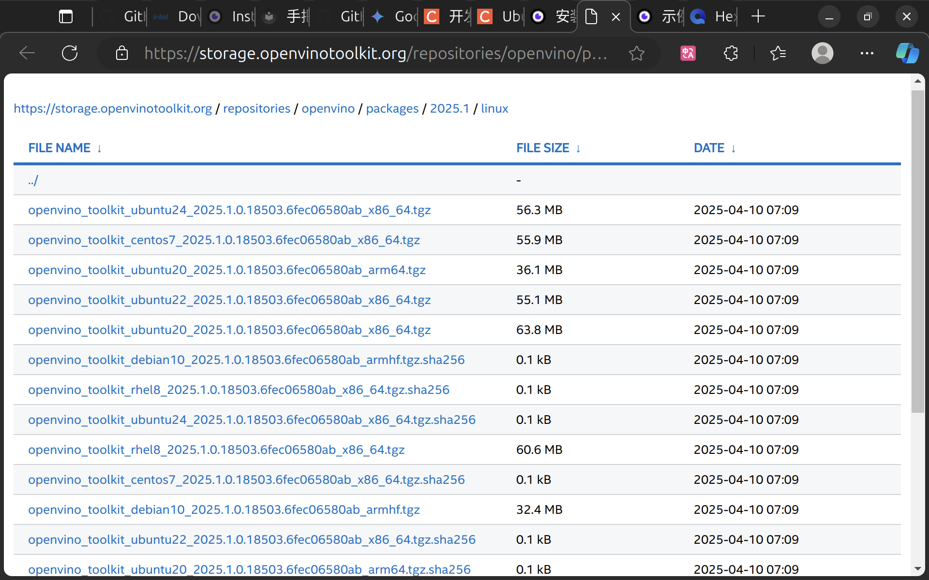Sort by FILE NAME column
Screen dimensions: 929x580
pyautogui.click(x=65, y=148)
